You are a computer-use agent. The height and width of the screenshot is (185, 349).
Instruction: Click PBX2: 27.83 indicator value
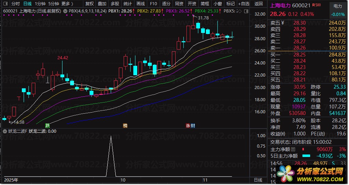[x=149, y=11]
